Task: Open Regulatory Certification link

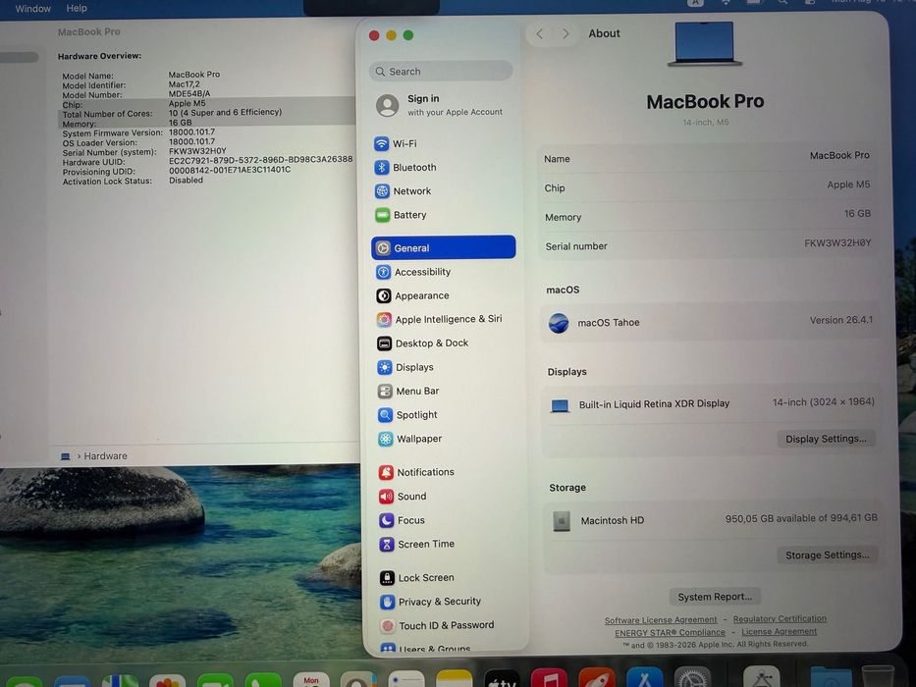Action: (x=780, y=618)
